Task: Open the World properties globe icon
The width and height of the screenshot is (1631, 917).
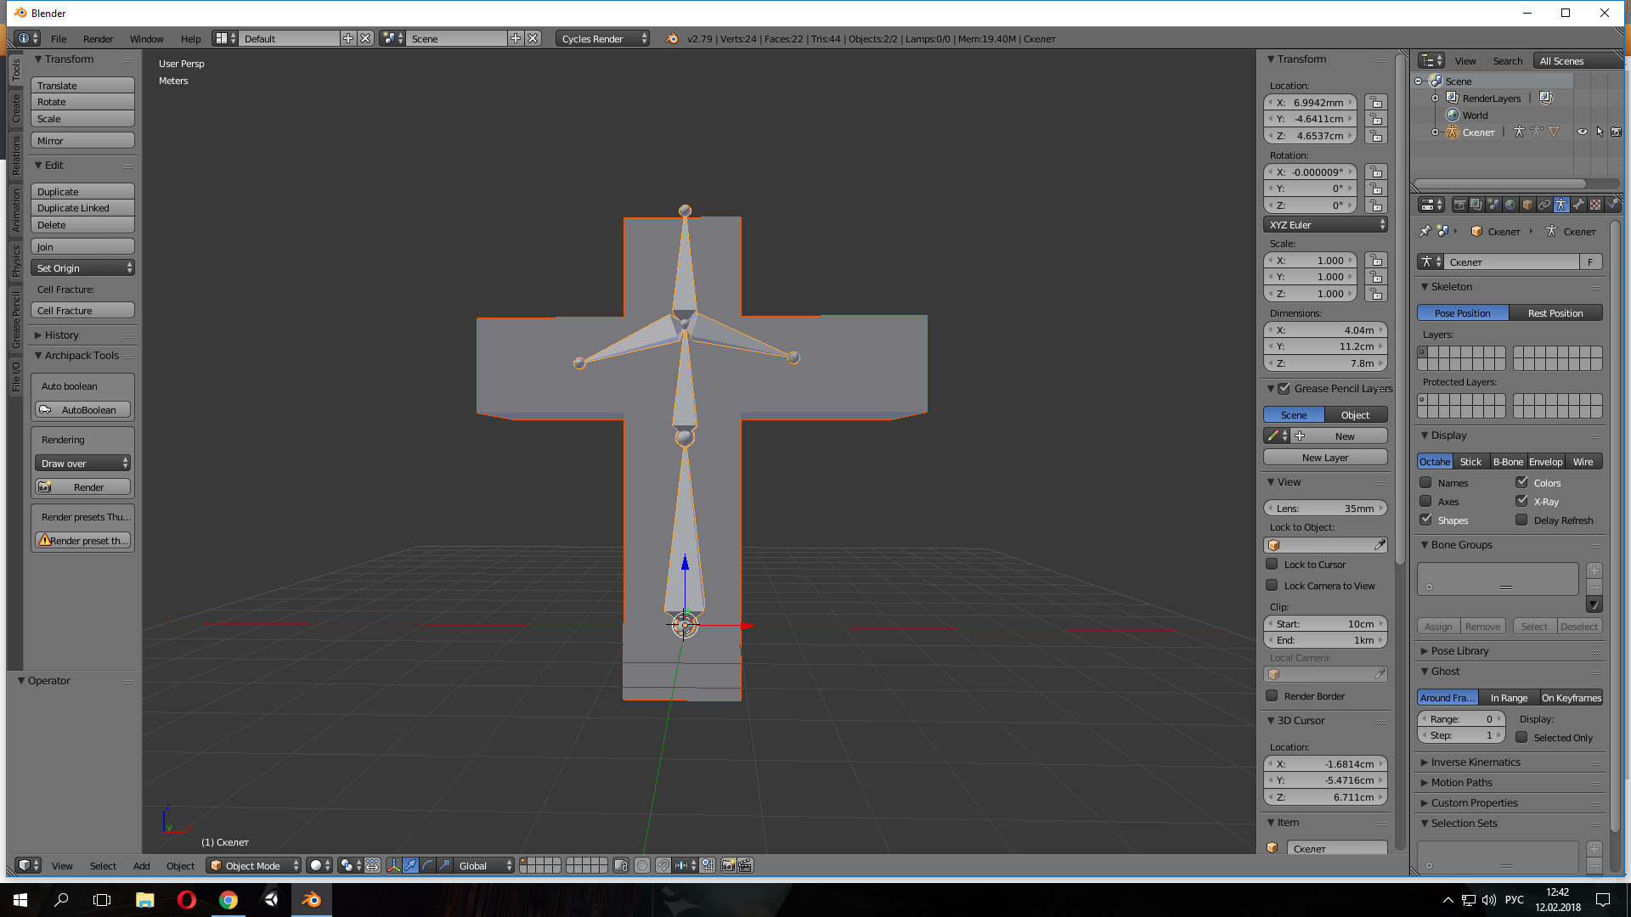Action: coord(1510,205)
